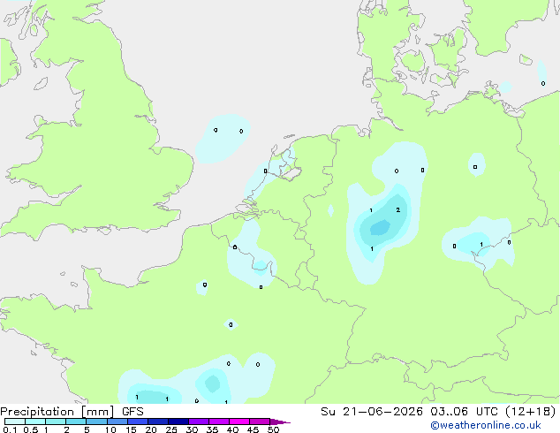Select the 2–5 mm legend color swatch

pos(76,422)
